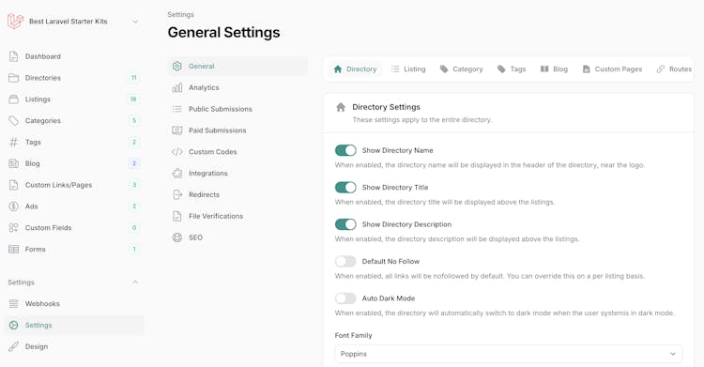Image resolution: width=704 pixels, height=367 pixels.
Task: Open the directory switcher chevron
Action: pyautogui.click(x=135, y=22)
